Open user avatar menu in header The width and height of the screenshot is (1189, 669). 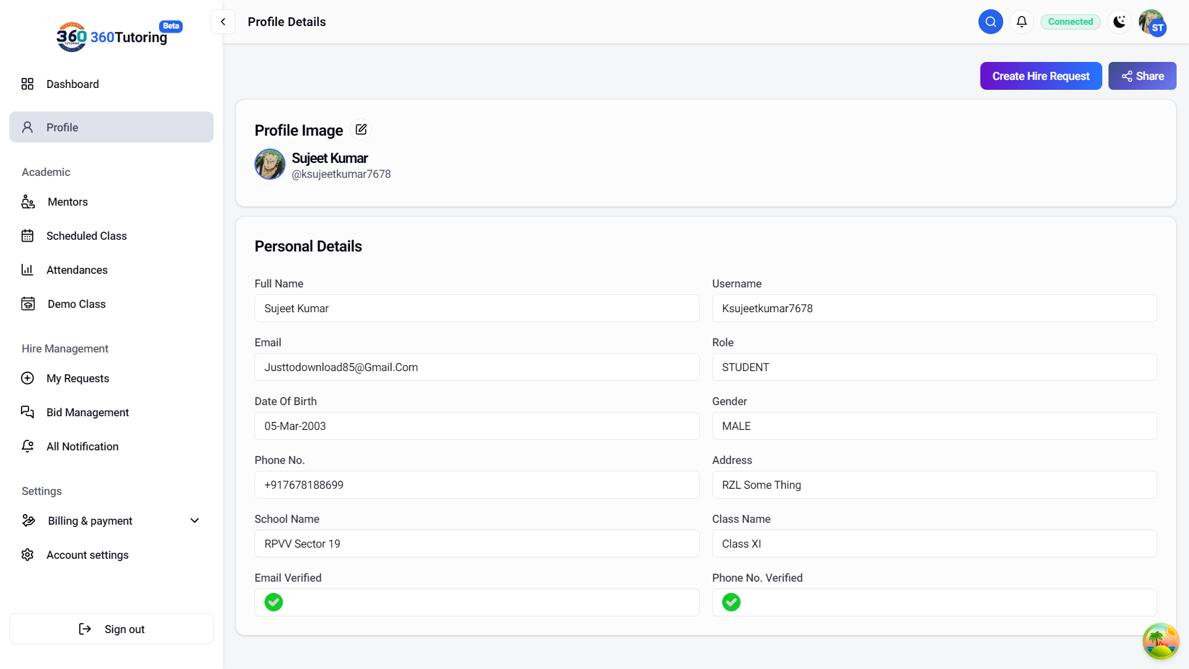pyautogui.click(x=1152, y=23)
